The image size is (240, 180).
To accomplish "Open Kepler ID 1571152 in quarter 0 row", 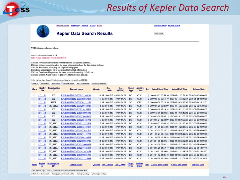I will (x=42, y=95).
